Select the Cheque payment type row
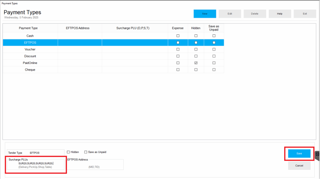Screen dimensions: 320x179 (x=113, y=70)
